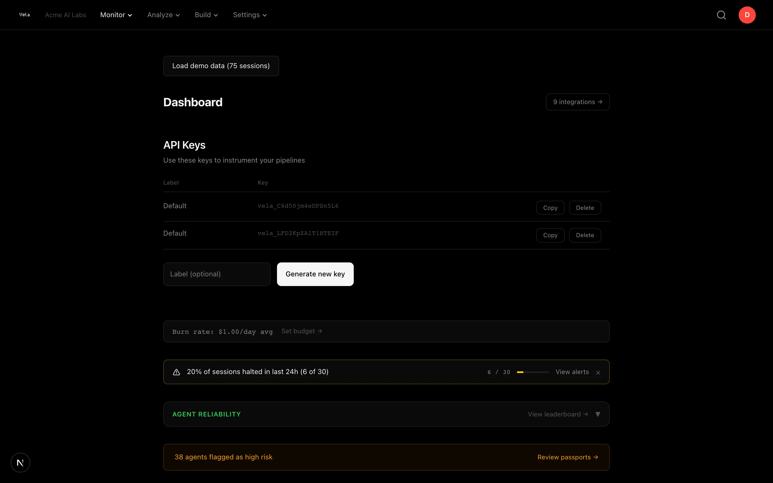Expand the Build menu
The height and width of the screenshot is (483, 773).
[x=206, y=15]
